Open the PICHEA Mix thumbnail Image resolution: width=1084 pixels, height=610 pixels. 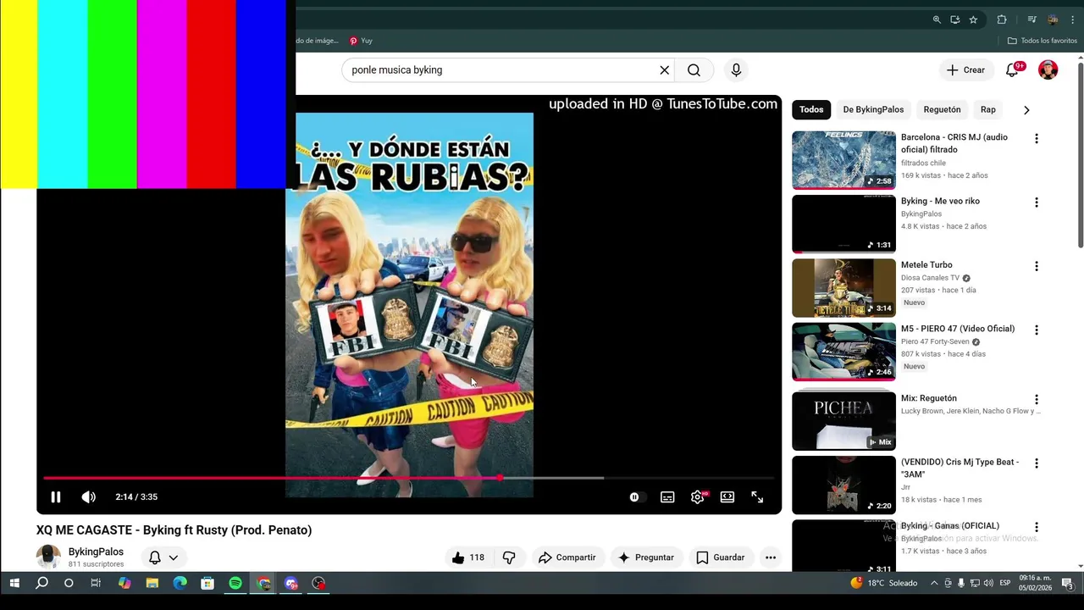[843, 420]
